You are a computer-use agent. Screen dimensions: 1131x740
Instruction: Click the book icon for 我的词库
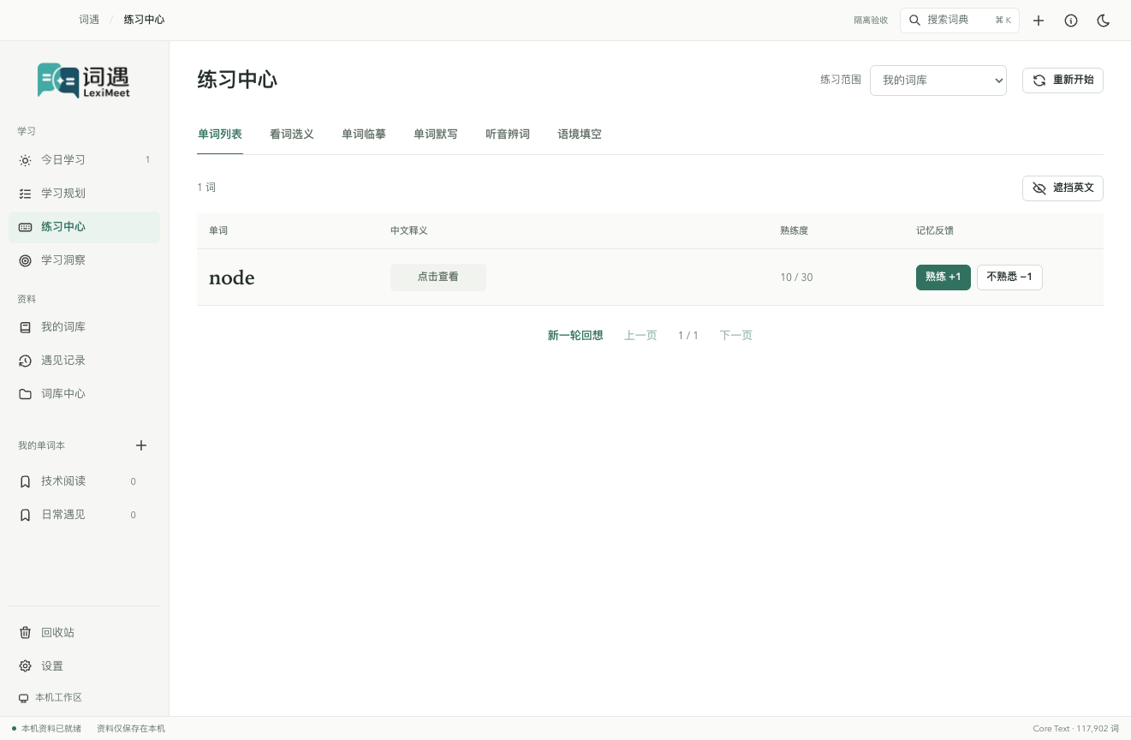[25, 327]
